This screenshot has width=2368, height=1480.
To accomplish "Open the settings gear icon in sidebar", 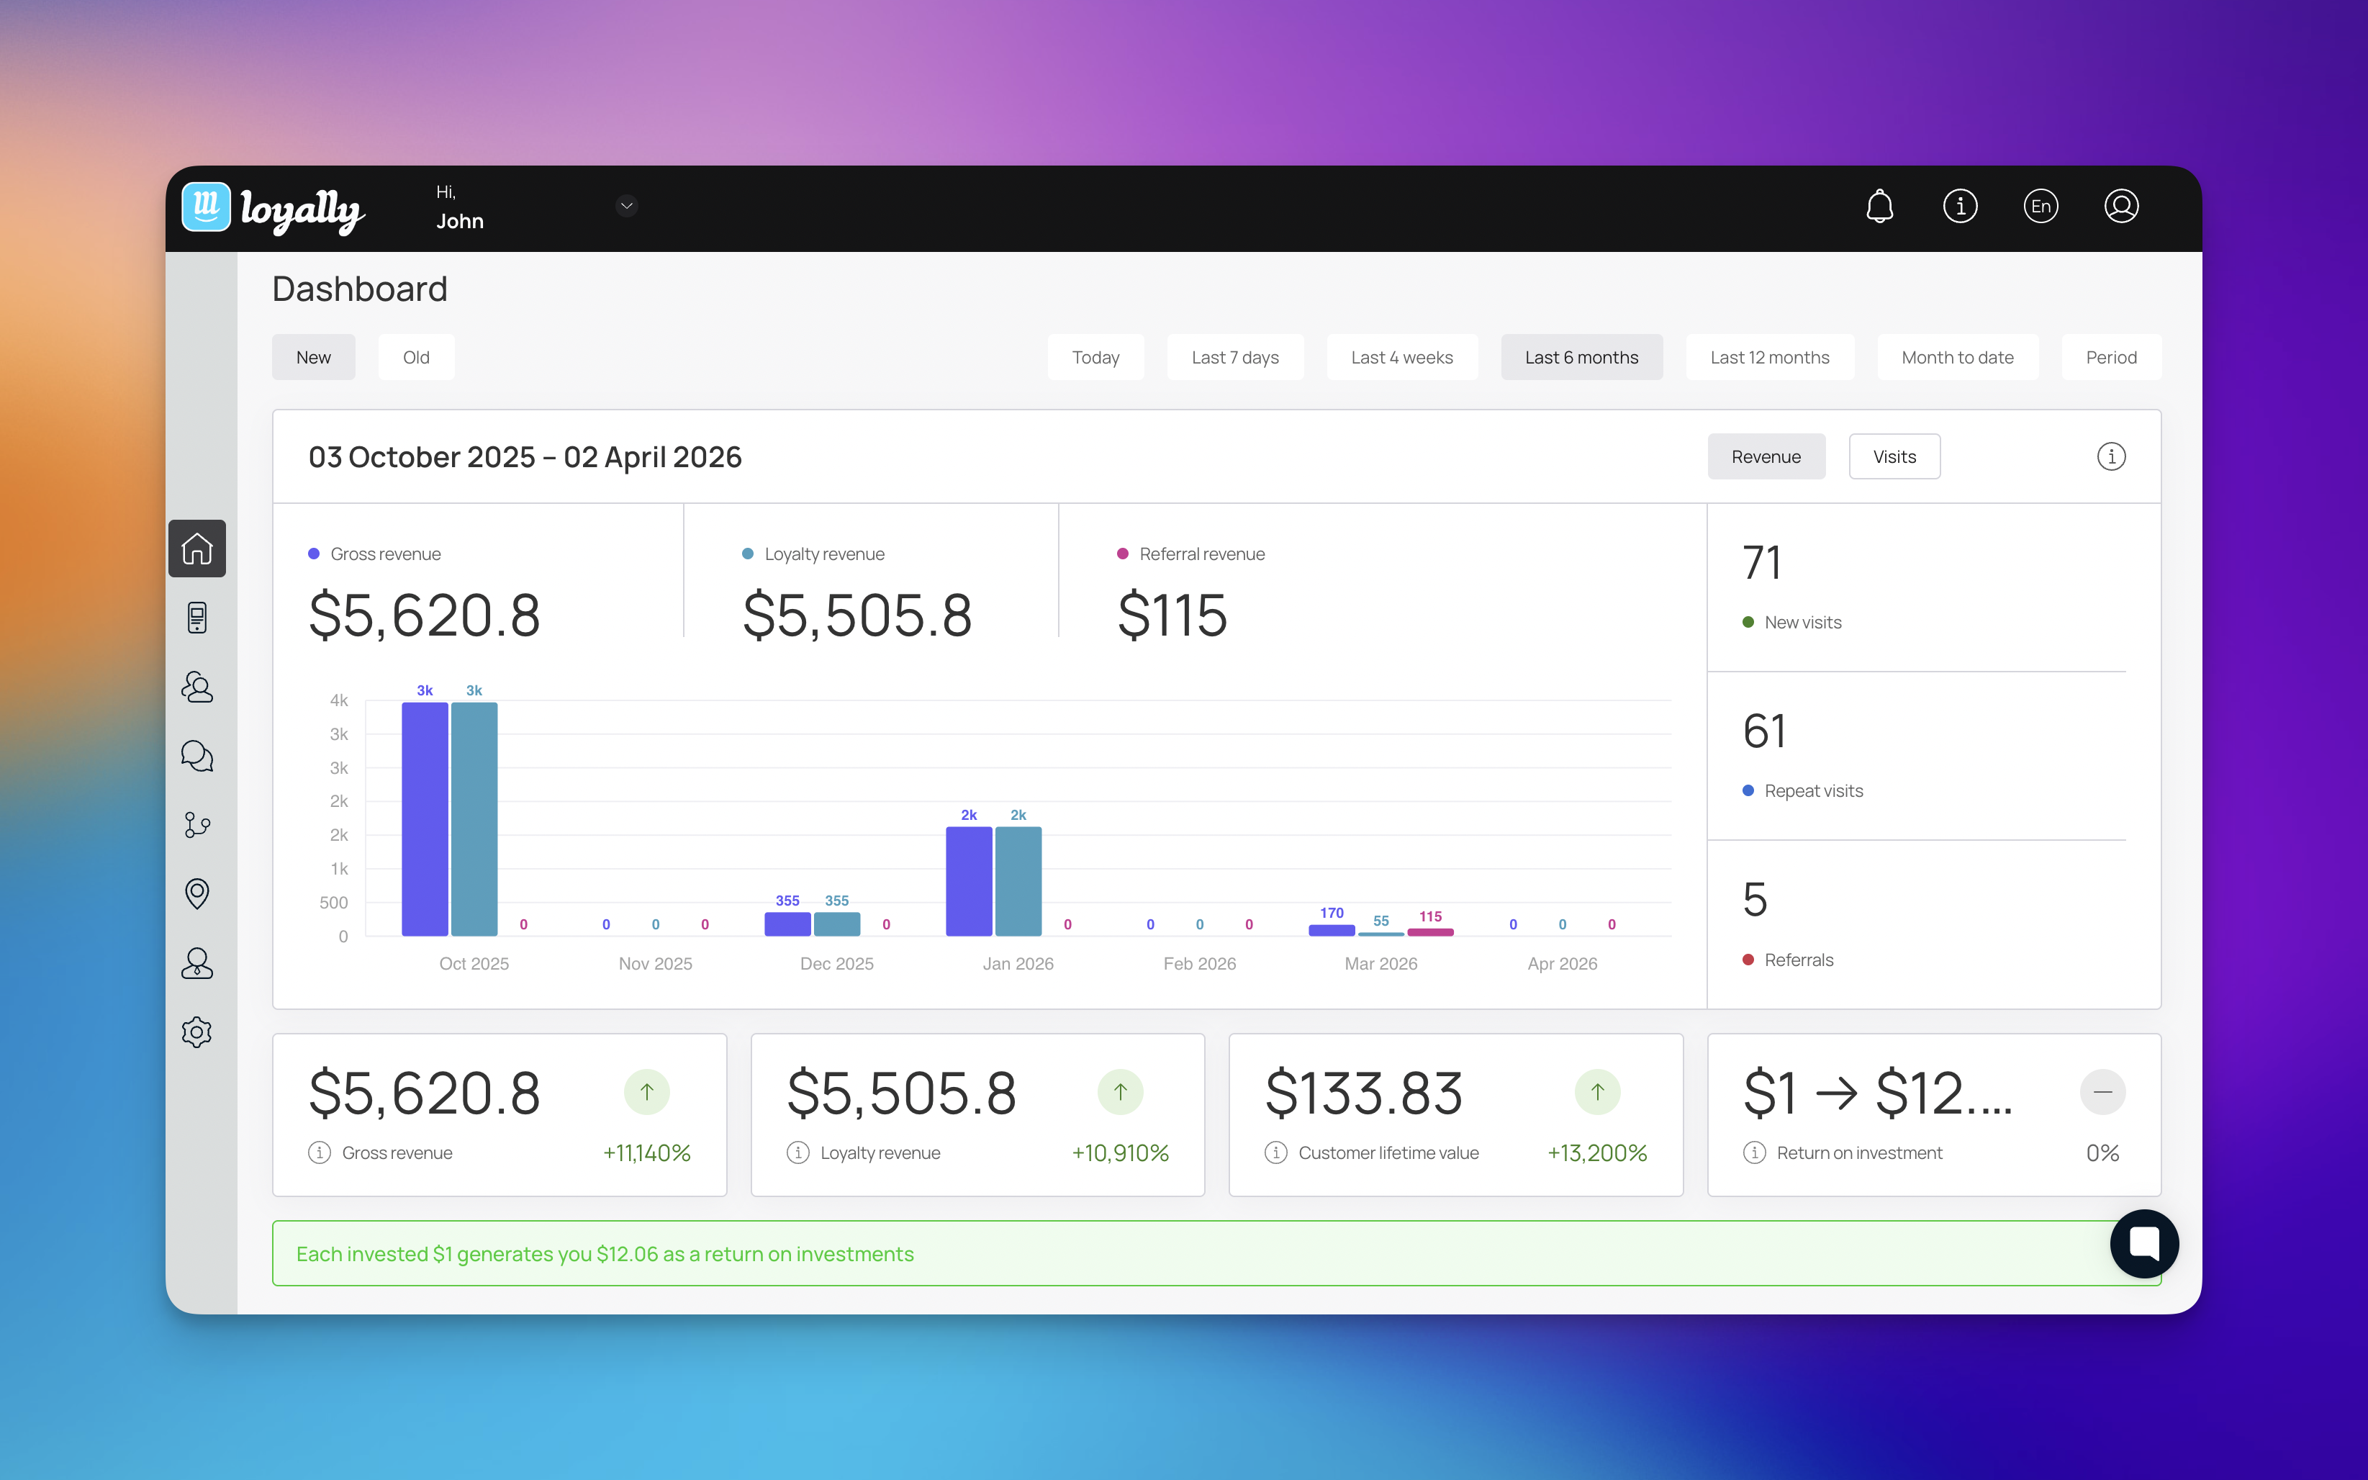I will (x=196, y=1032).
